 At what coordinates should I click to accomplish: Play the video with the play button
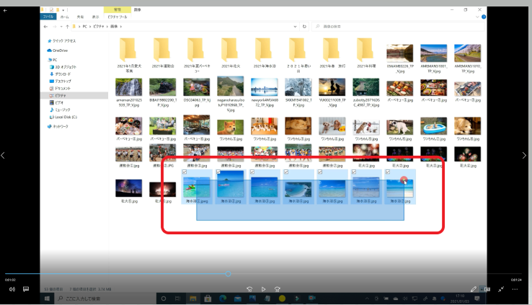(264, 289)
